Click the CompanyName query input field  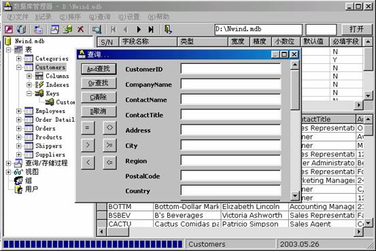pos(230,84)
